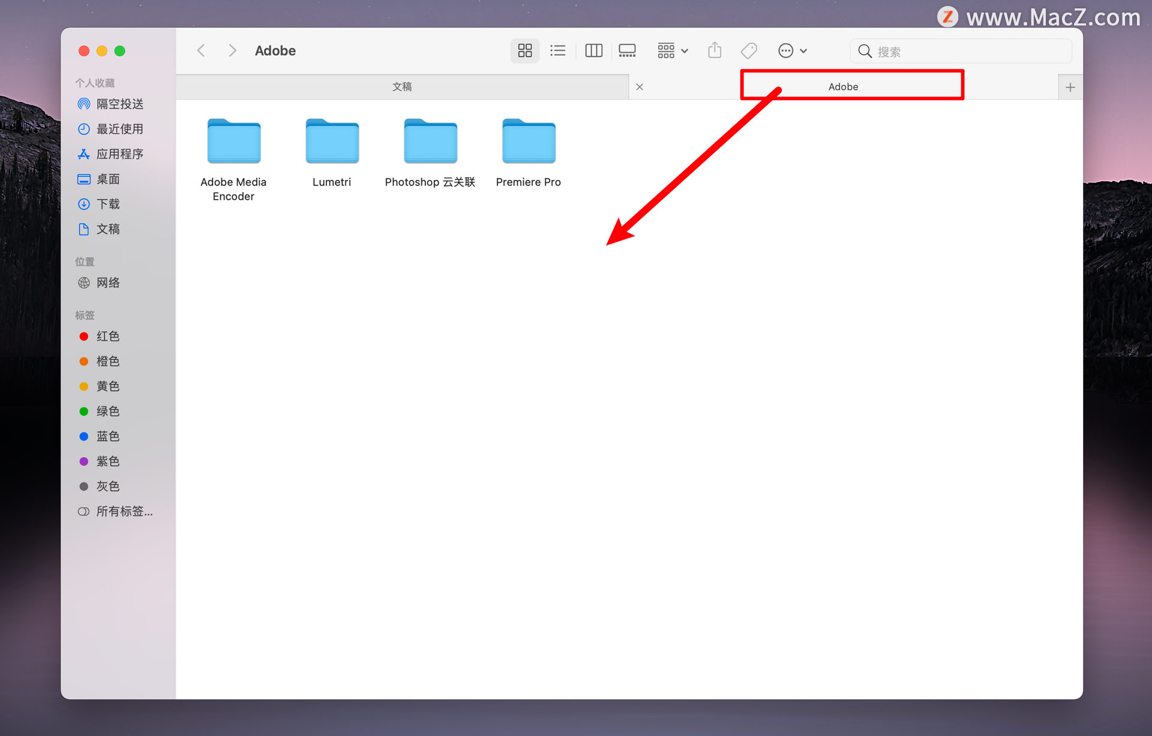This screenshot has height=736, width=1152.
Task: Click the yellow minimize window button
Action: pyautogui.click(x=102, y=51)
